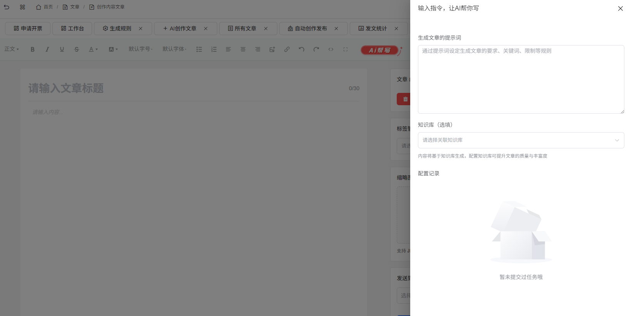The image size is (629, 316).
Task: Enter fullscreen editor mode
Action: pos(346,49)
